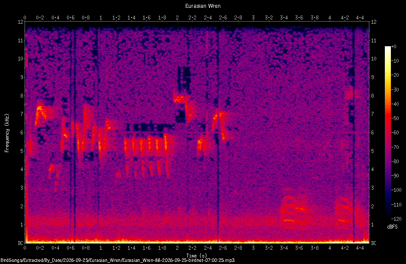Screen dimensions: 406x264
Task: Click the "11" tick on the left frequency axis
Action: 20,41
